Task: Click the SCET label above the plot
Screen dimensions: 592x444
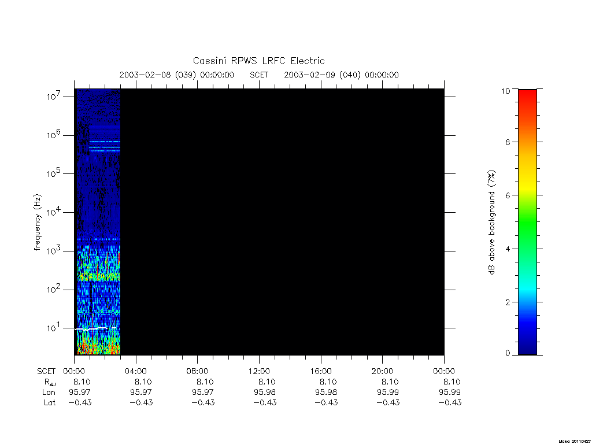Action: 259,75
